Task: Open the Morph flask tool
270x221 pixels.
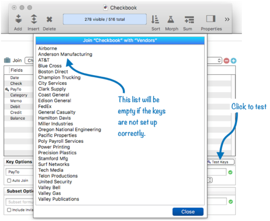Action: [x=171, y=19]
